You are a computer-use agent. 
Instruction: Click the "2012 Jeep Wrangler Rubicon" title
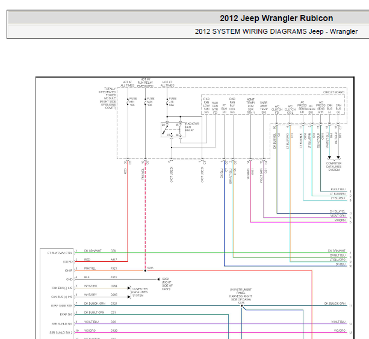click(x=276, y=18)
